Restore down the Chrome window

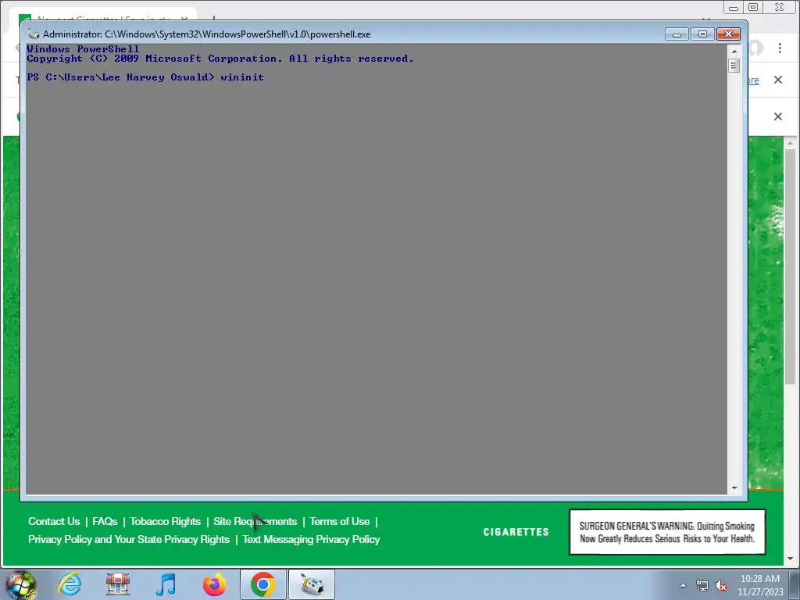coord(753,7)
